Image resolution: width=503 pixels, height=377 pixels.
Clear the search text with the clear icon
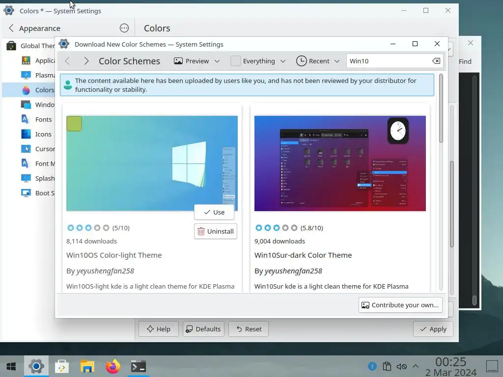click(436, 61)
